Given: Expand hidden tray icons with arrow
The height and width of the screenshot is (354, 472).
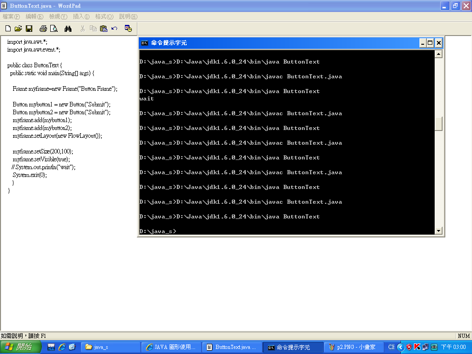Looking at the screenshot, I should click(x=401, y=347).
